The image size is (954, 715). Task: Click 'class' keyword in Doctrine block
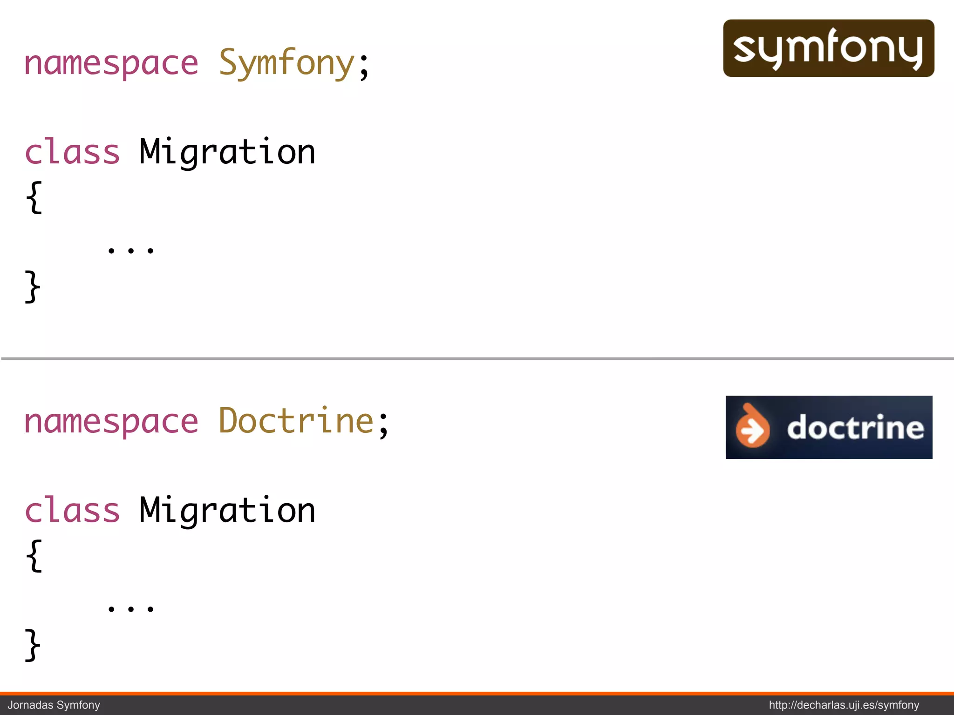click(x=72, y=510)
